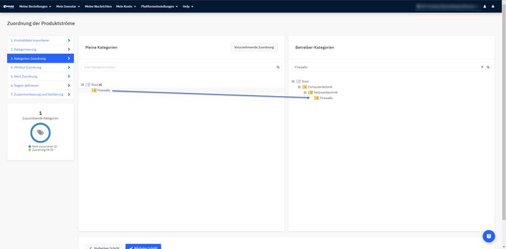Viewport: 506px width, 249px height.
Task: Collapse the Netzwerktechnik tree node
Action: 305,92
